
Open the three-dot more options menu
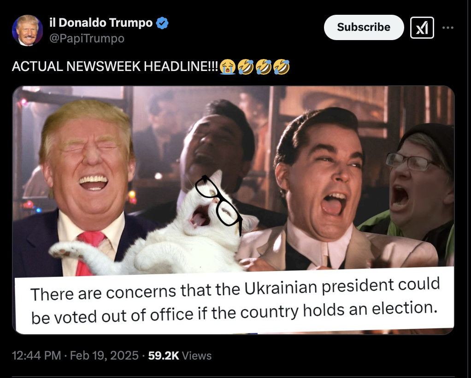coord(447,28)
